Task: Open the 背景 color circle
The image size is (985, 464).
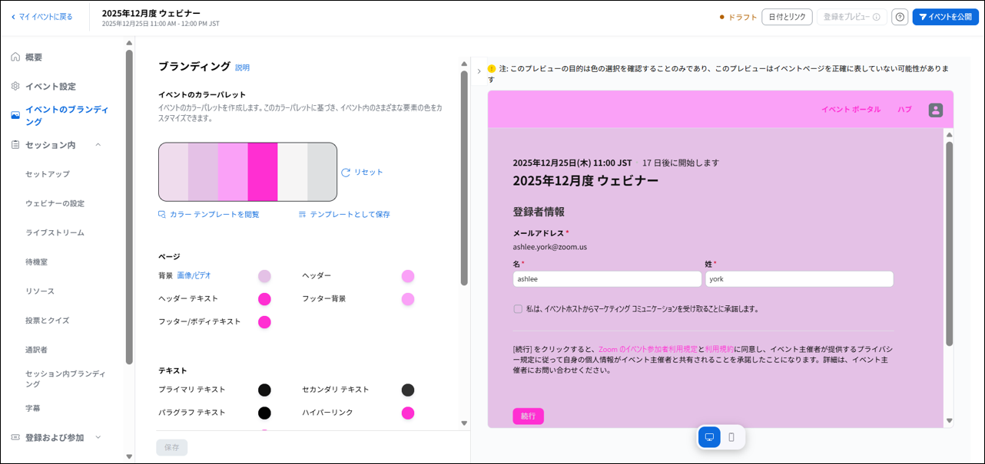Action: coord(264,276)
